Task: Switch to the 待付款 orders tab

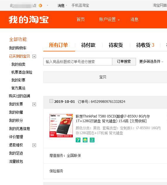Action: pos(88,45)
